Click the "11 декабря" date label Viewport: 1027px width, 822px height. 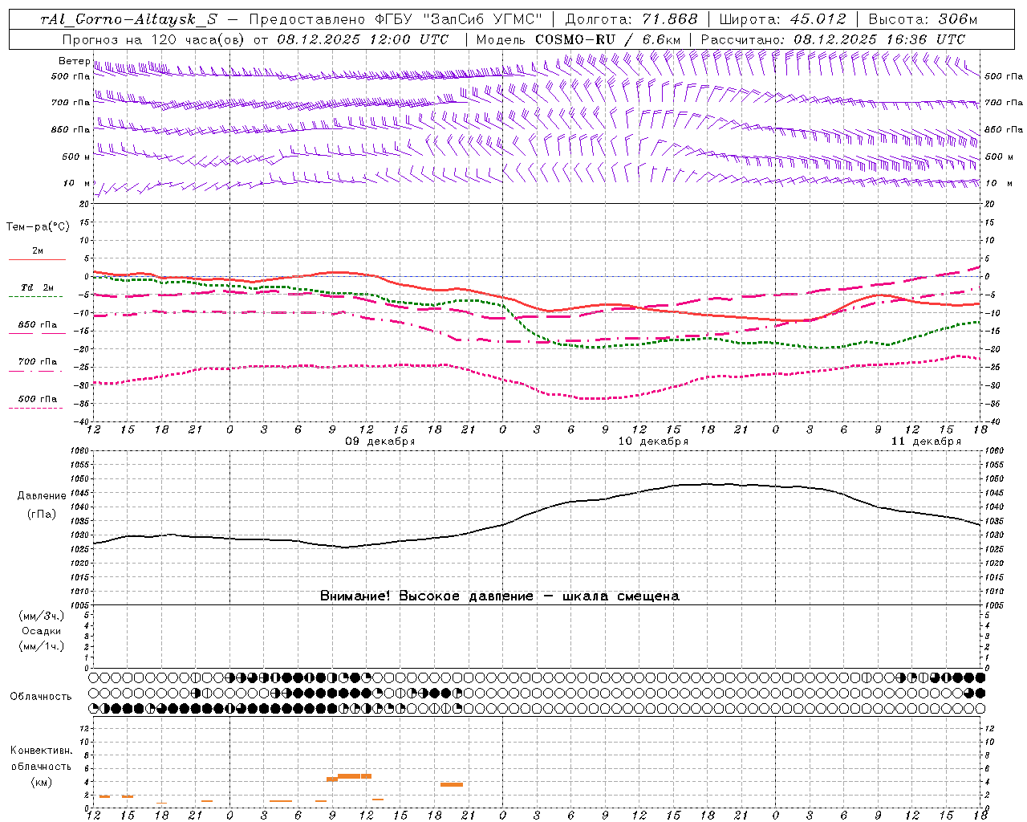(926, 442)
